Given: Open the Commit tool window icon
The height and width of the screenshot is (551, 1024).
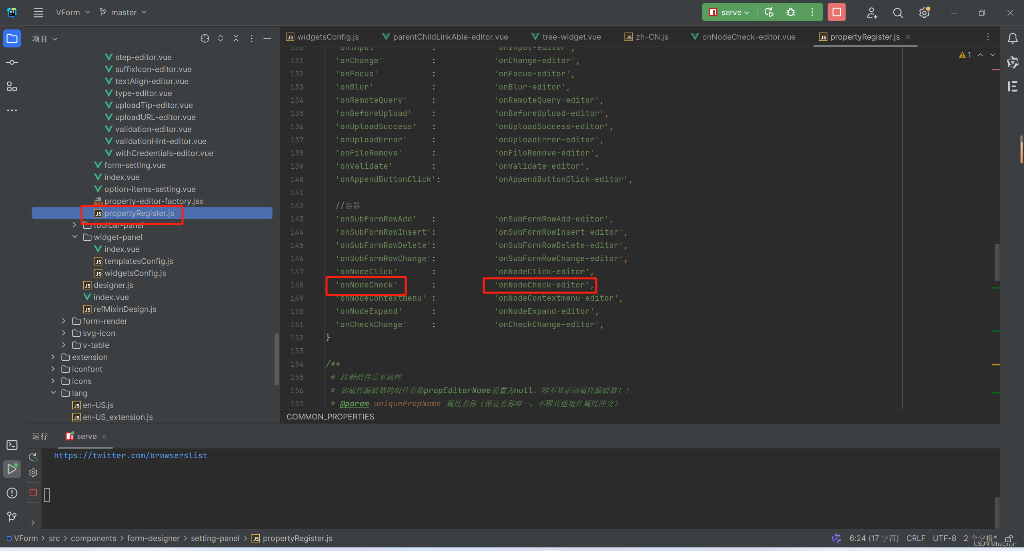Looking at the screenshot, I should tap(12, 62).
